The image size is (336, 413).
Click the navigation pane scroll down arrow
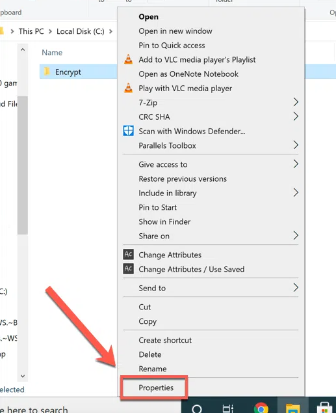tap(23, 376)
